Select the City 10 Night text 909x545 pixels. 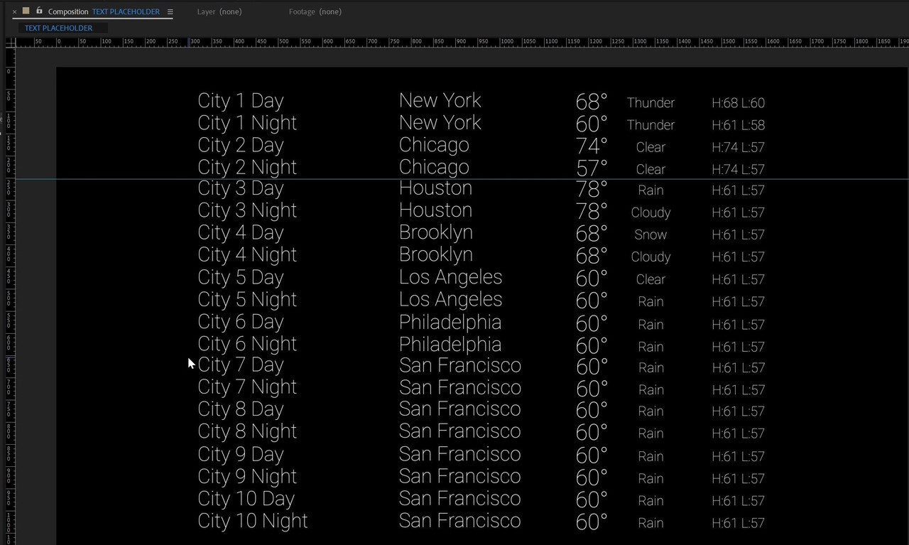click(253, 521)
